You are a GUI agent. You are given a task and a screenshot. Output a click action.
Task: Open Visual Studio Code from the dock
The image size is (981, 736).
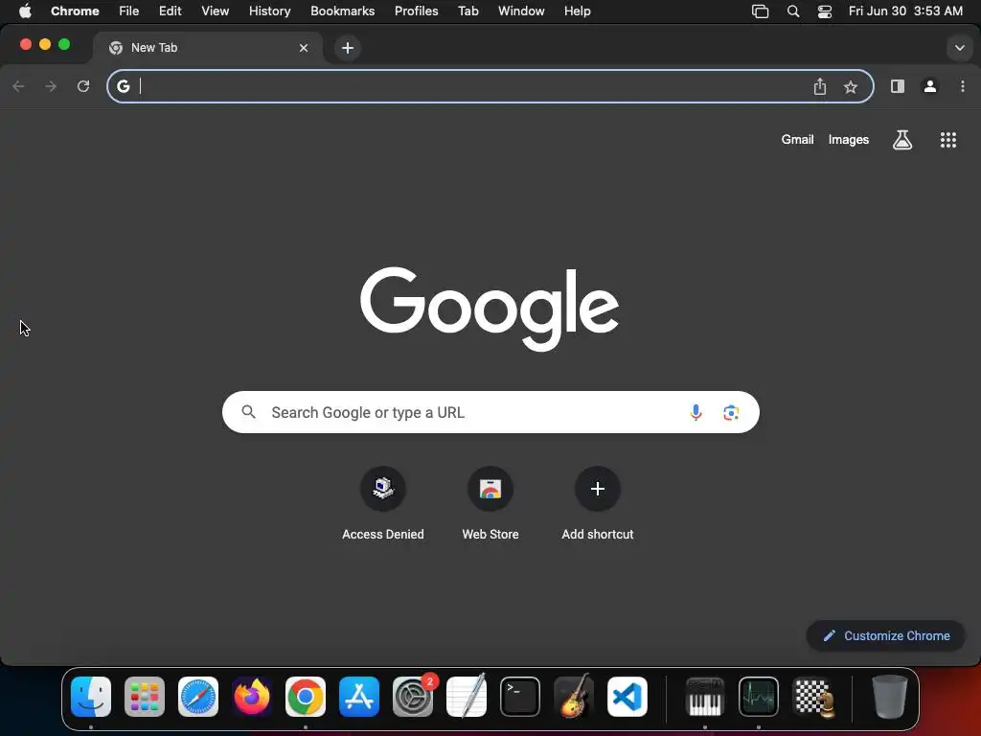click(x=627, y=697)
